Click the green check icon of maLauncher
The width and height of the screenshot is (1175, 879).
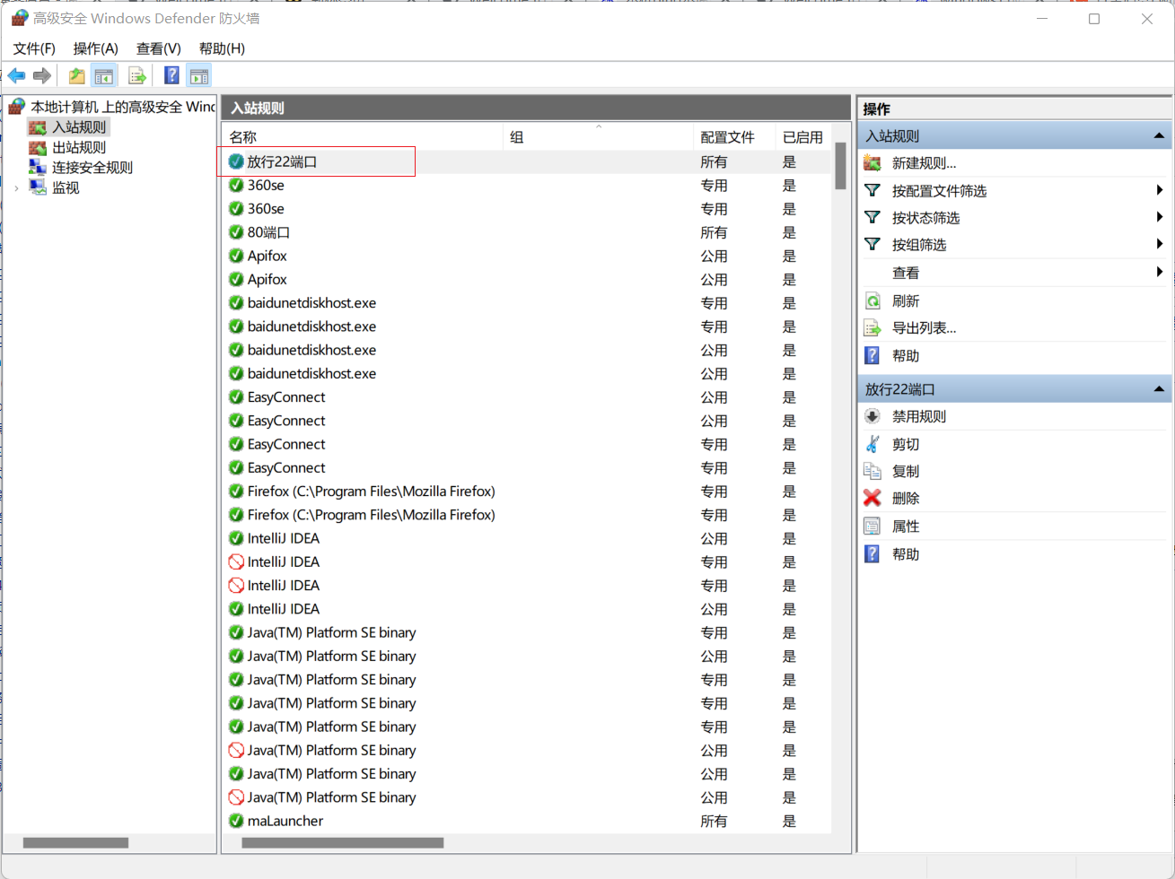tap(236, 821)
